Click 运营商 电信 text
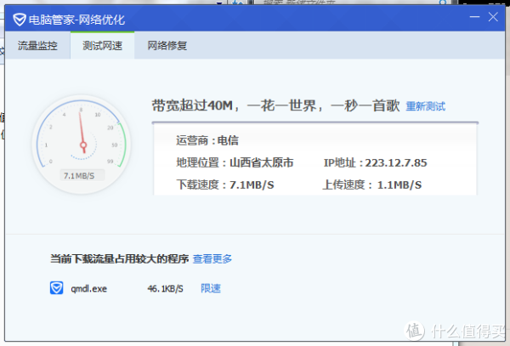Screen dimensions: 510x346 point(207,140)
